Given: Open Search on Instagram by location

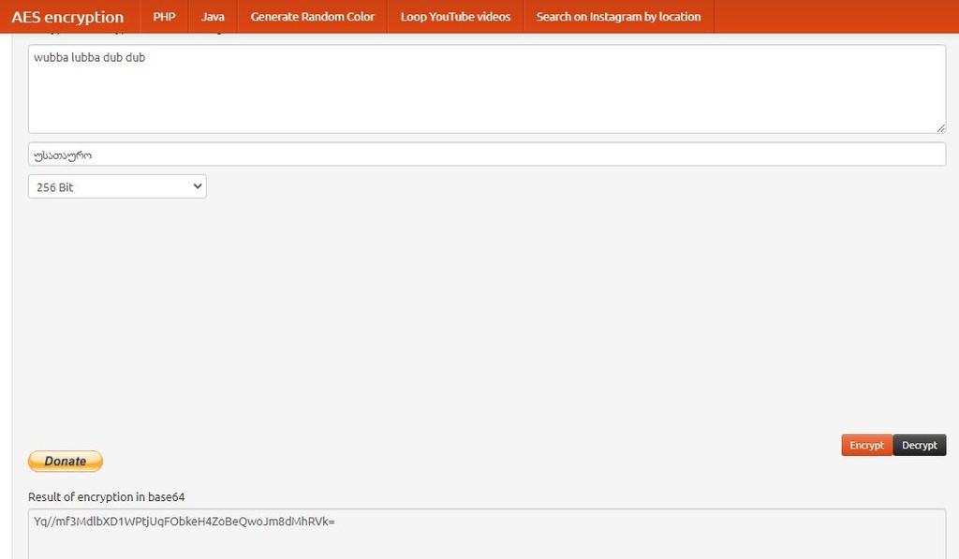Looking at the screenshot, I should [618, 17].
